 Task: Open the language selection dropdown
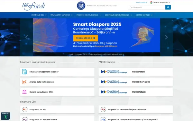click(x=162, y=2)
